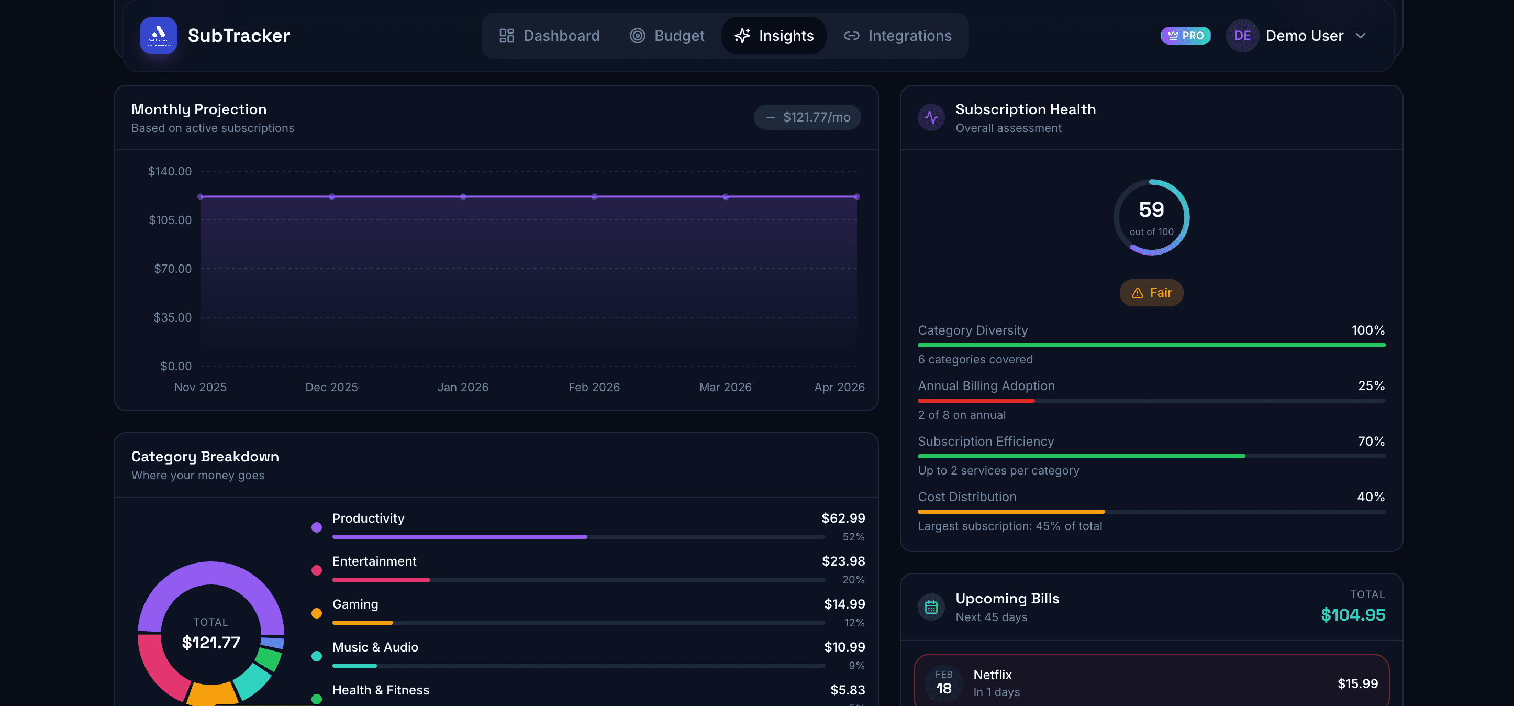Open the Upcoming Bills calendar icon

(931, 606)
